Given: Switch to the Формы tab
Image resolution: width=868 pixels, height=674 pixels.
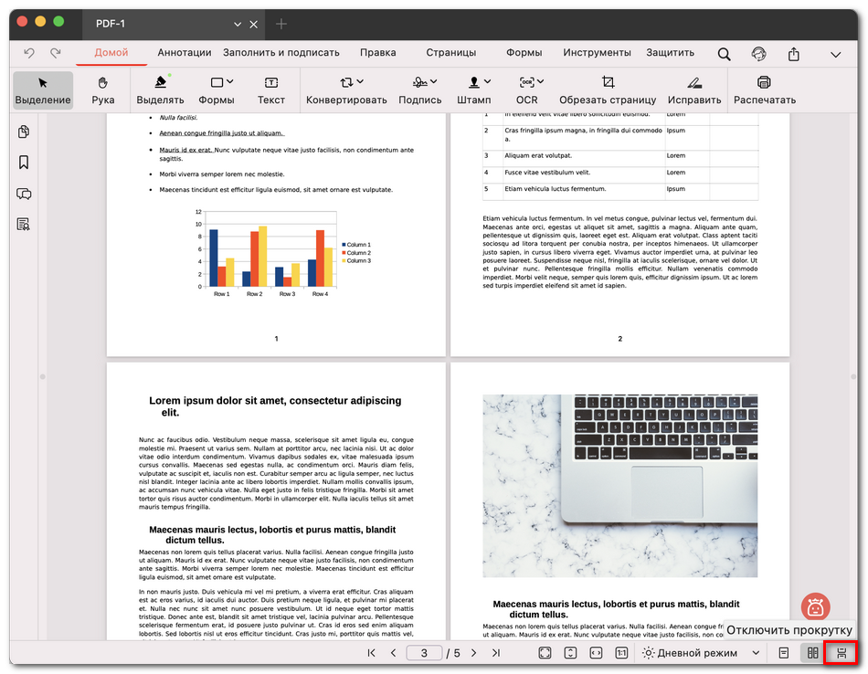Looking at the screenshot, I should click(524, 53).
